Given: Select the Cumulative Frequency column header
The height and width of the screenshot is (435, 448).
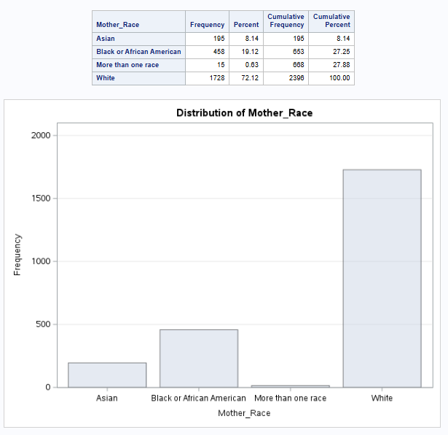Looking at the screenshot, I should coord(286,20).
